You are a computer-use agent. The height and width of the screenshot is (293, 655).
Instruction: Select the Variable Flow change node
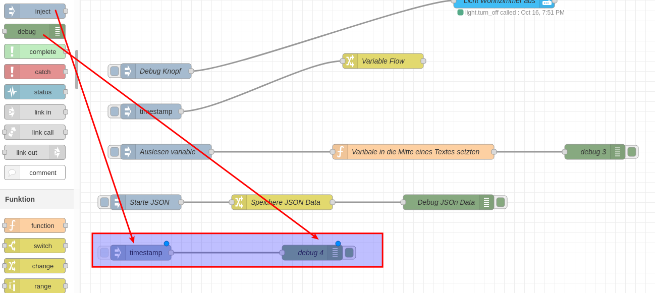(383, 61)
